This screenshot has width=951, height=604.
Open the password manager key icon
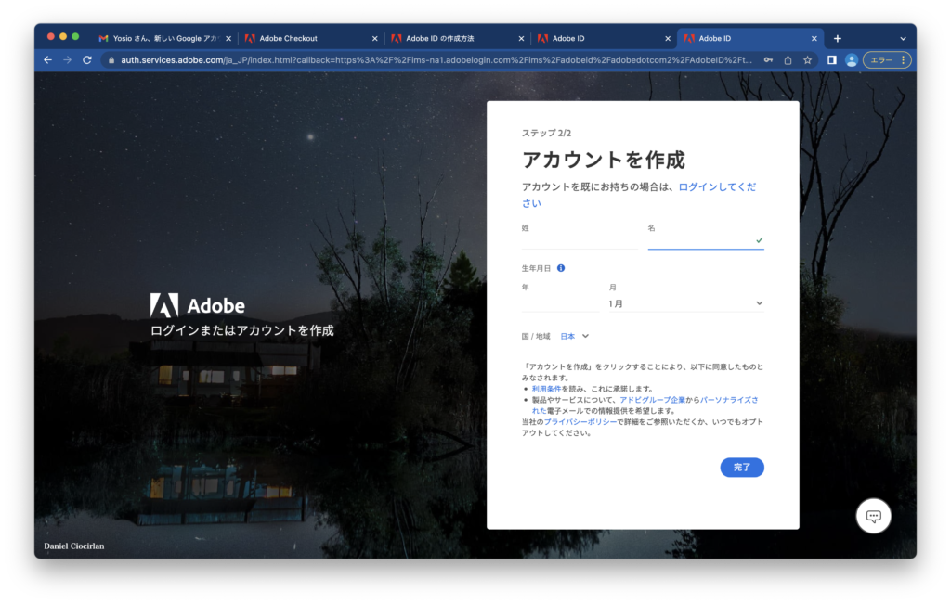(768, 59)
